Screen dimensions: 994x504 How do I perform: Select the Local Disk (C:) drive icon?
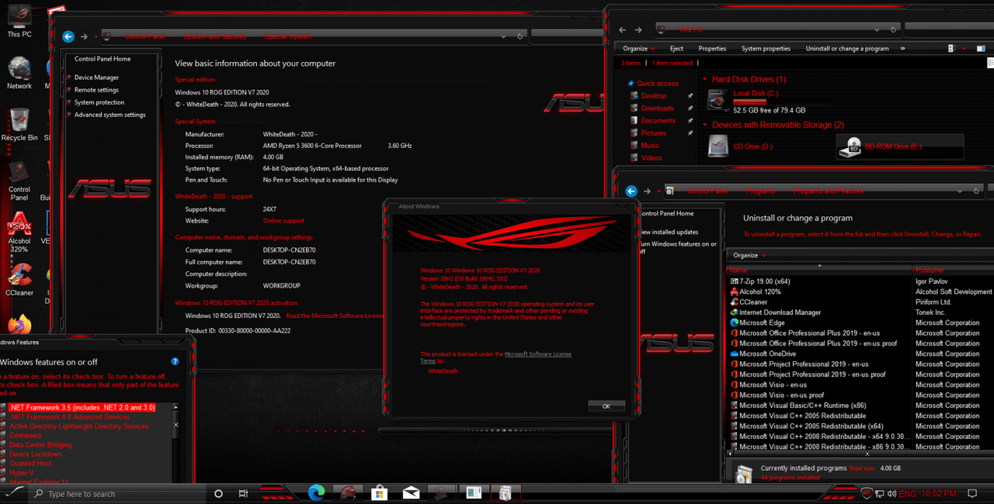tap(718, 99)
